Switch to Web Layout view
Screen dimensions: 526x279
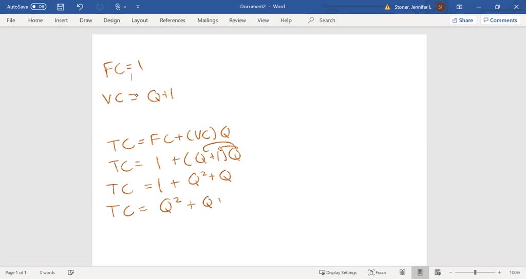pyautogui.click(x=438, y=273)
